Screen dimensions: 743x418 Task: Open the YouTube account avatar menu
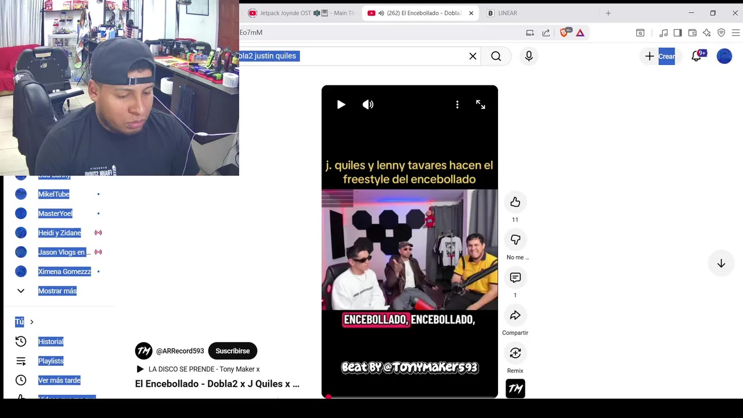[724, 56]
